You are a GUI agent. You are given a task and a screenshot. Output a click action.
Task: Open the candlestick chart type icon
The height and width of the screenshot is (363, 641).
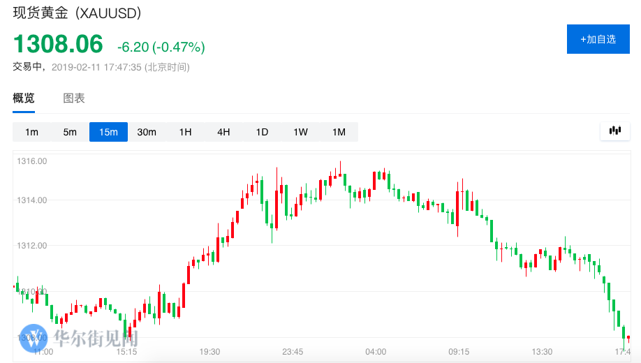615,131
